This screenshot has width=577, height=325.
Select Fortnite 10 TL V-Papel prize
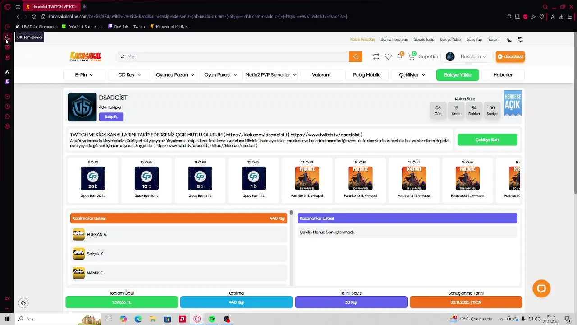[361, 178]
